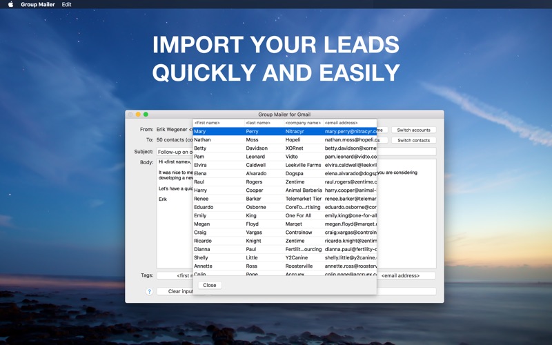Click last name Cooper

255,190
